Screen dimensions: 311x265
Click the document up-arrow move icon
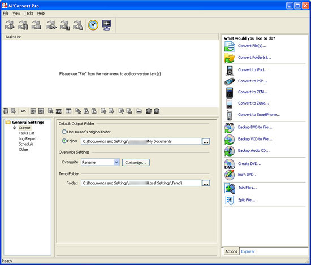coord(103,111)
